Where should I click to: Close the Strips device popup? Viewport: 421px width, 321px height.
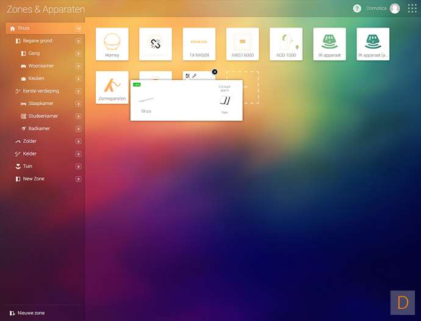[x=215, y=72]
